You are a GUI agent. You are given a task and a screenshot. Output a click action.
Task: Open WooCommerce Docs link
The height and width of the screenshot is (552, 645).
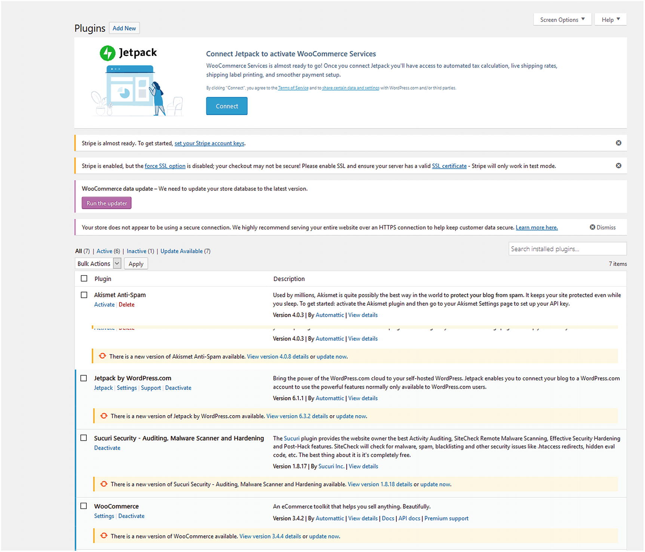point(388,519)
